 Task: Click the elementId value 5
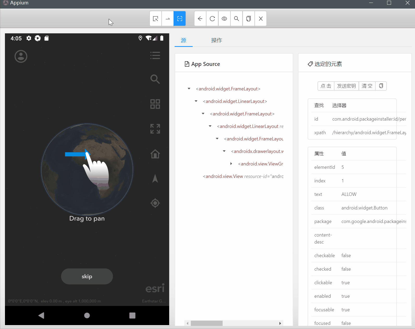click(343, 167)
